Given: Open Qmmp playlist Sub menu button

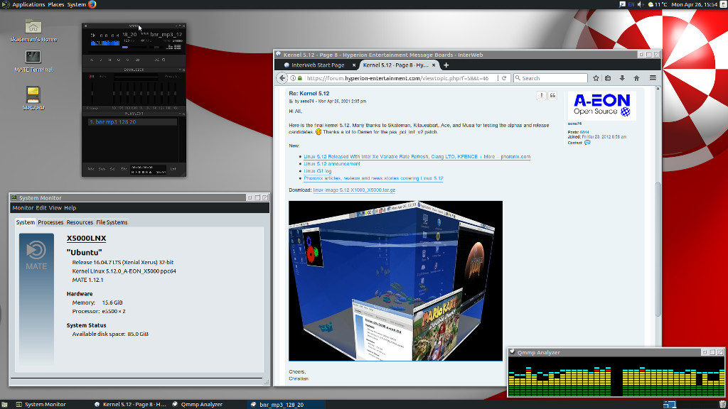Looking at the screenshot, I should coord(102,169).
